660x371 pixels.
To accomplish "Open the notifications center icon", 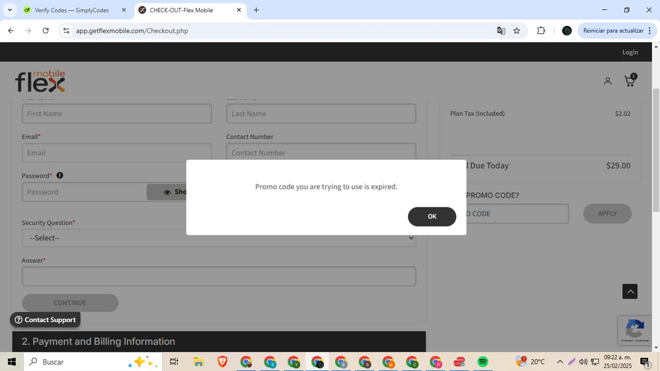I will click(645, 362).
